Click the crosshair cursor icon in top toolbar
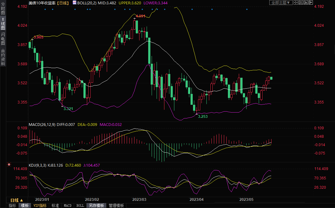The height and width of the screenshot is (208, 335). [296, 2]
